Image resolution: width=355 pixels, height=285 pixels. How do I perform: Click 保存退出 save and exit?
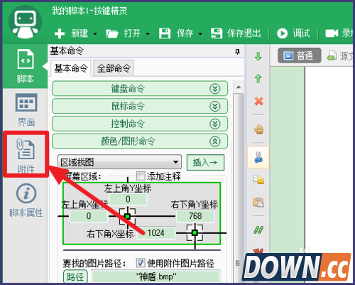coord(236,33)
